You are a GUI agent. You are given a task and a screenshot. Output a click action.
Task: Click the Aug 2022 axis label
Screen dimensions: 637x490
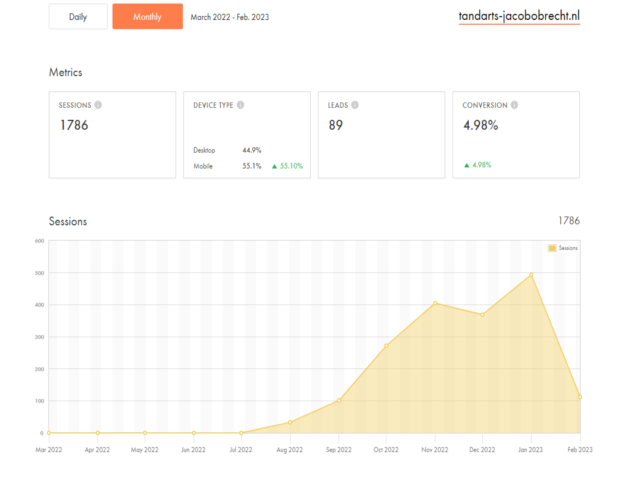(x=289, y=450)
